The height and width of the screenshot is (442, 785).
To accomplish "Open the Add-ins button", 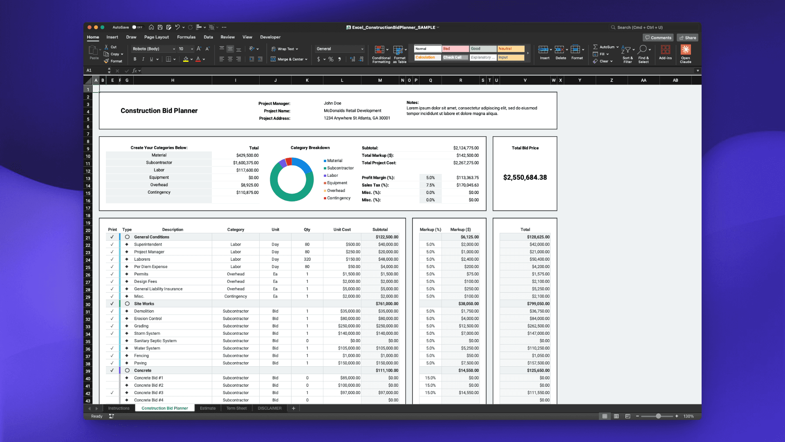I will [x=665, y=52].
